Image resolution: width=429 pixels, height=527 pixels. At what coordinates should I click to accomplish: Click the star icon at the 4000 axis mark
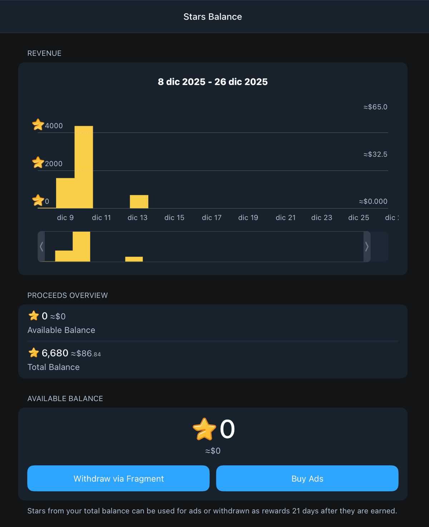tap(37, 125)
